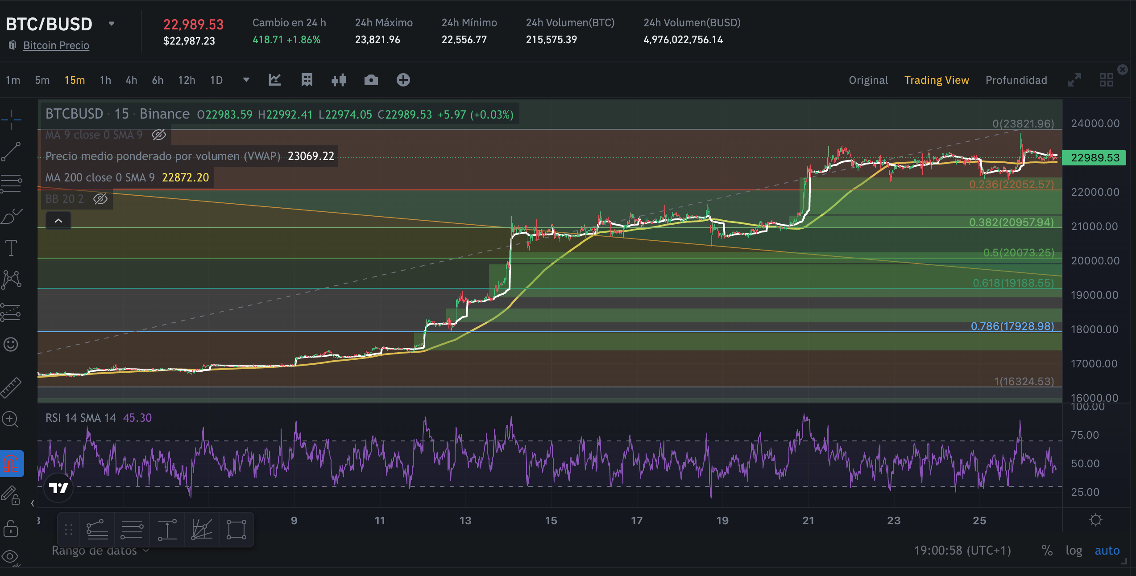Close the chart panel with X icon

(1123, 70)
